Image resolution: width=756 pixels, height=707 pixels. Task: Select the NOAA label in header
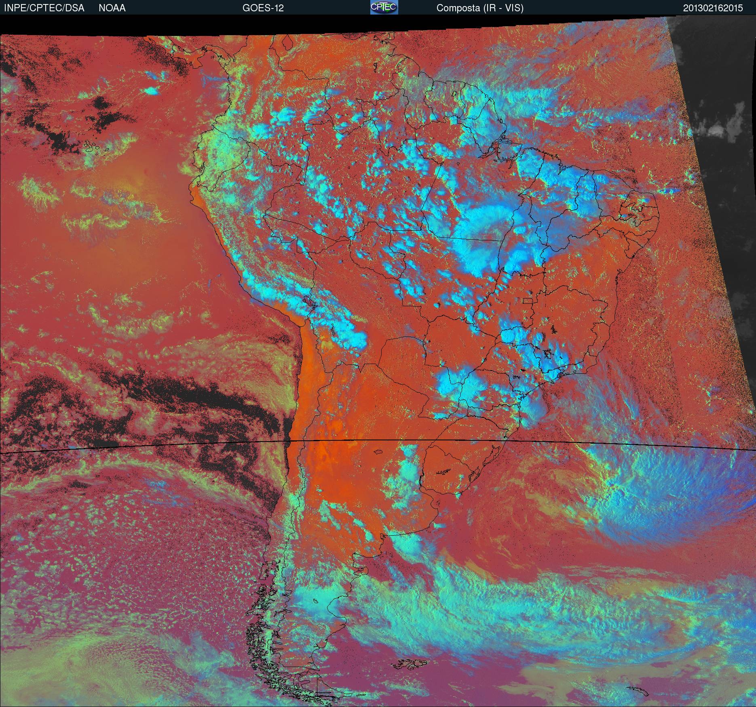pos(112,8)
